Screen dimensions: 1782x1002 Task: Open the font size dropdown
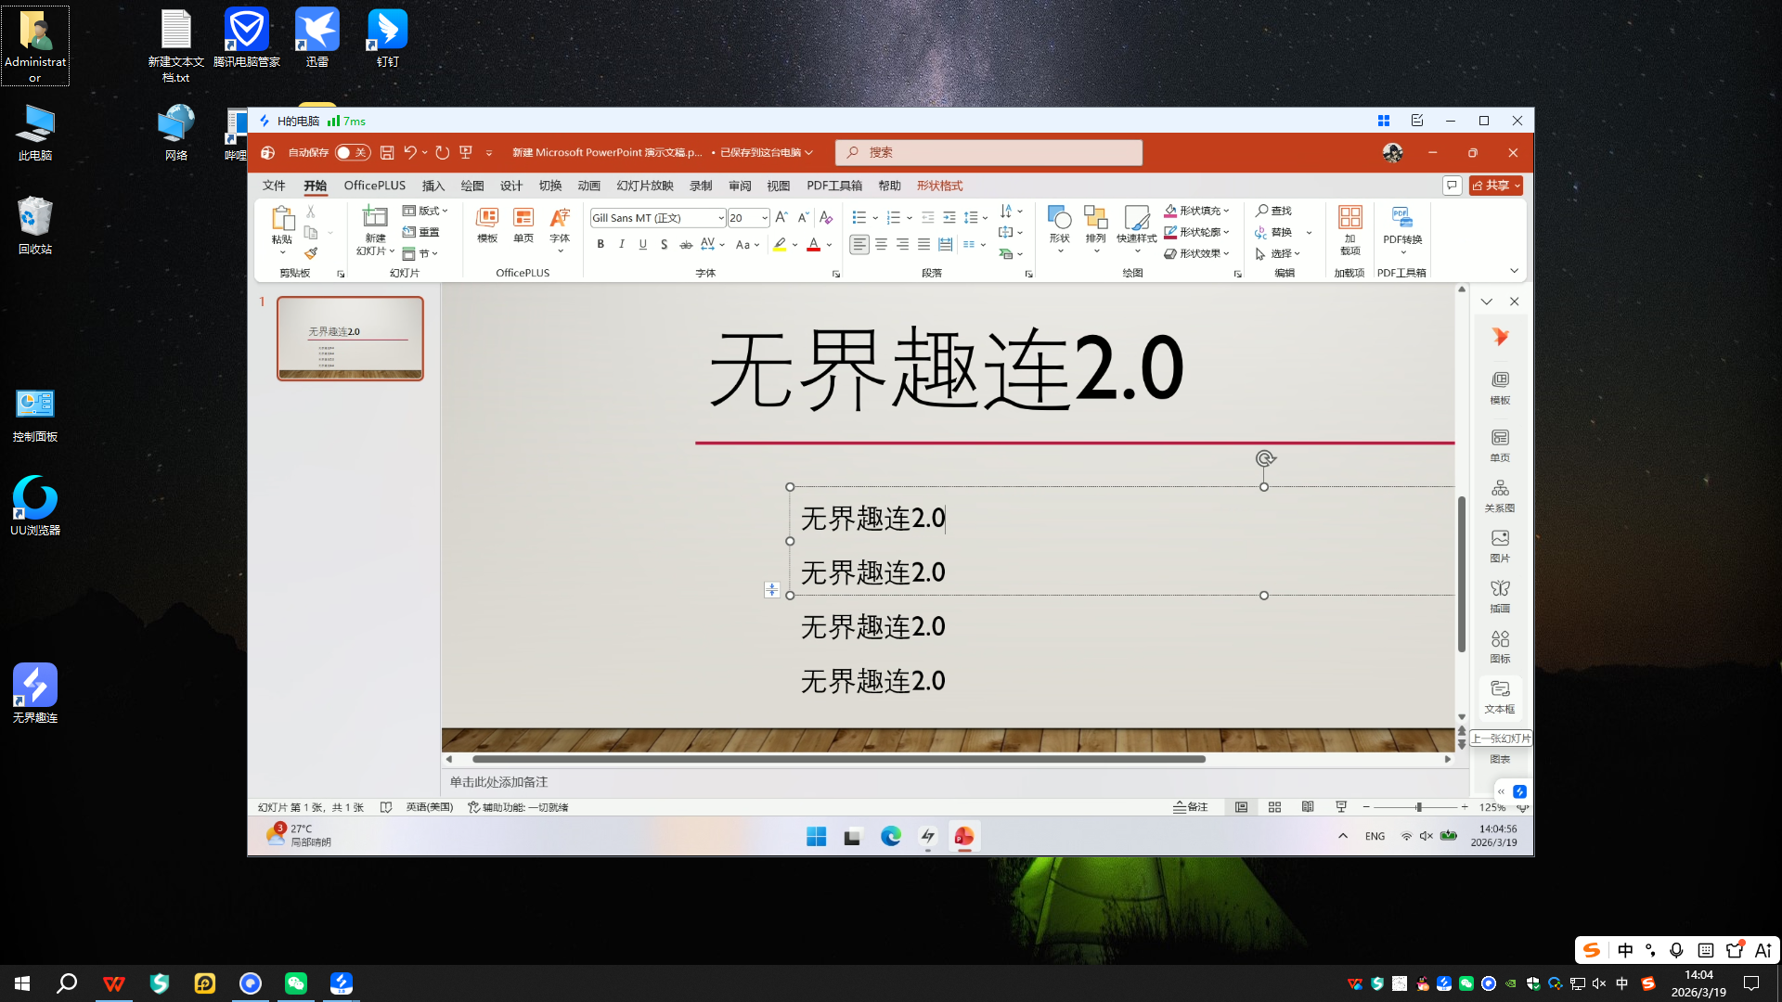[764, 217]
